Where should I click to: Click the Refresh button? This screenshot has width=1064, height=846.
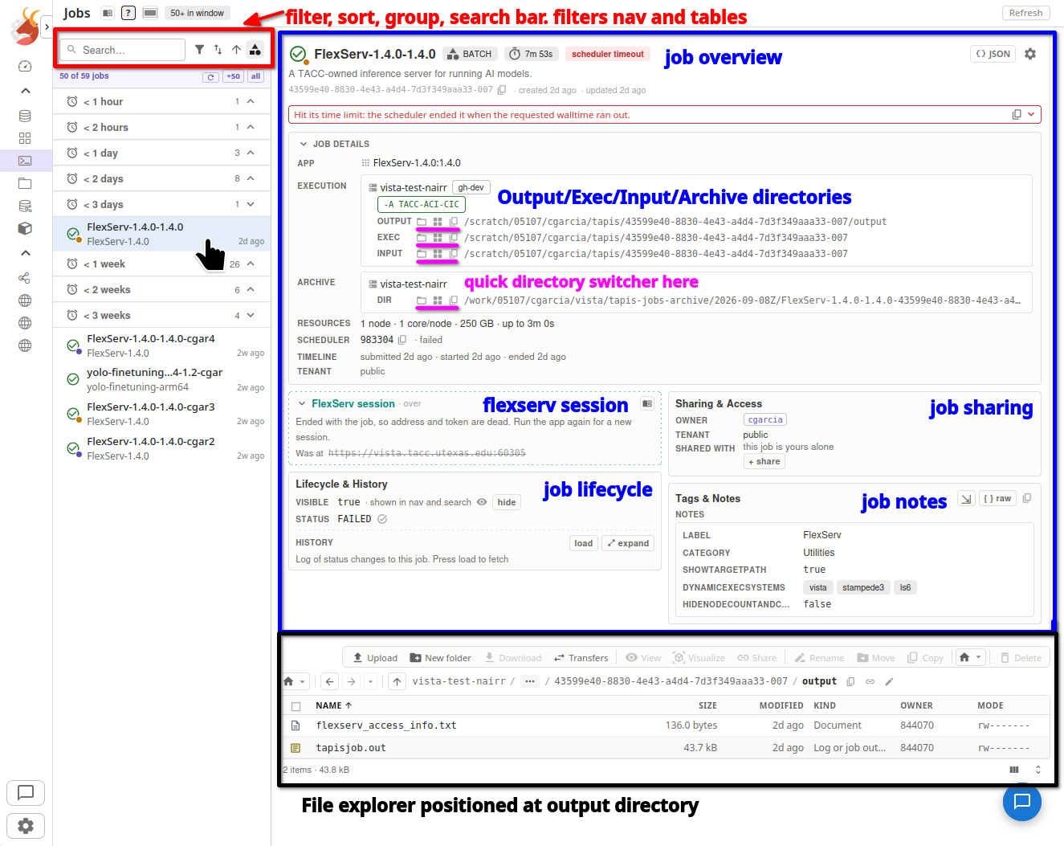click(1025, 13)
